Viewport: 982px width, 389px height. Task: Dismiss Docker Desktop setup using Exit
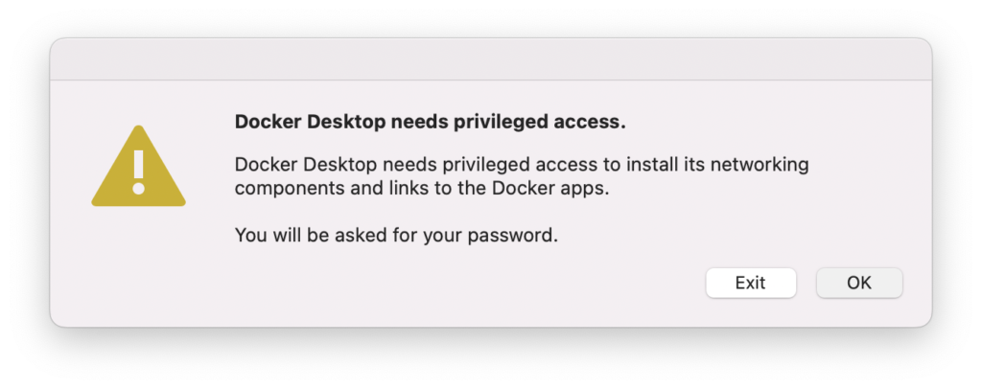[x=751, y=283]
